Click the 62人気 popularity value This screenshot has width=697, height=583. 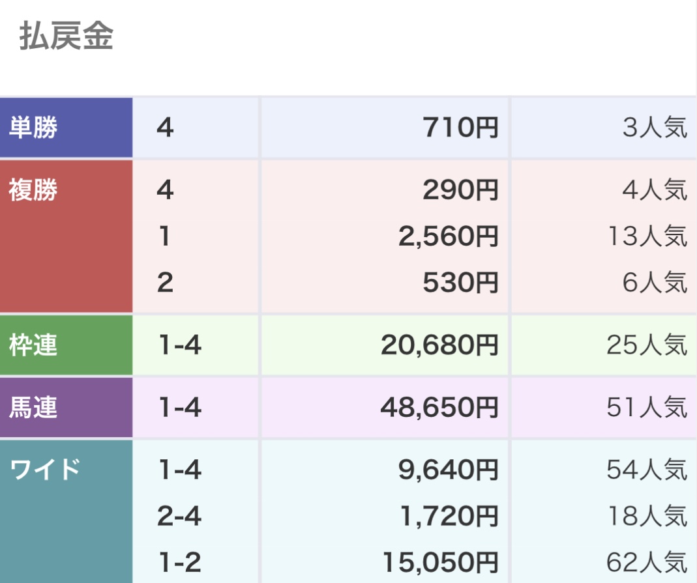click(x=647, y=563)
